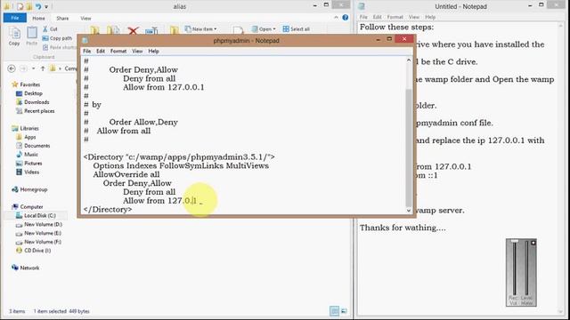Open Downloads in Favorites
This screenshot has width=570, height=320.
pyautogui.click(x=32, y=102)
